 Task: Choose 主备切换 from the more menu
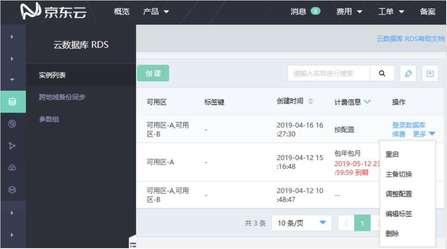398,174
